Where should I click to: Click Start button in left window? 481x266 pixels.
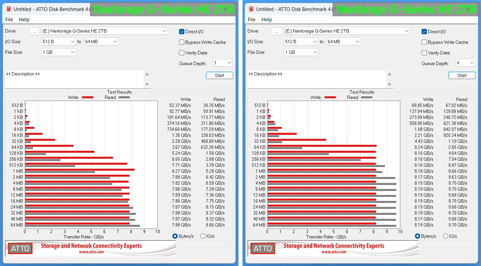point(220,75)
